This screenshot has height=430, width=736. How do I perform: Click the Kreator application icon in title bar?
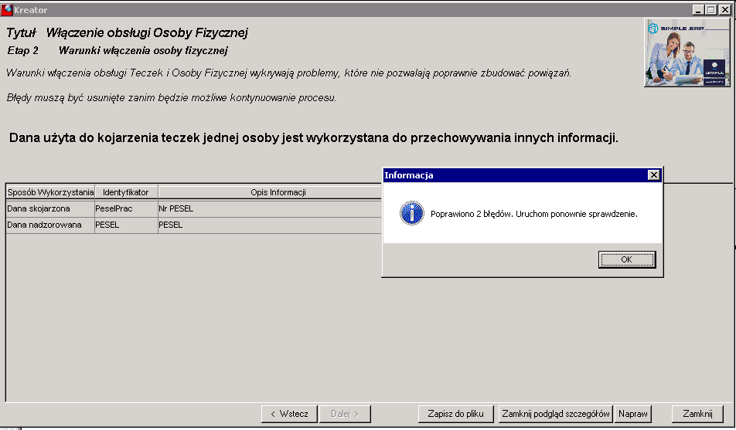coord(6,9)
